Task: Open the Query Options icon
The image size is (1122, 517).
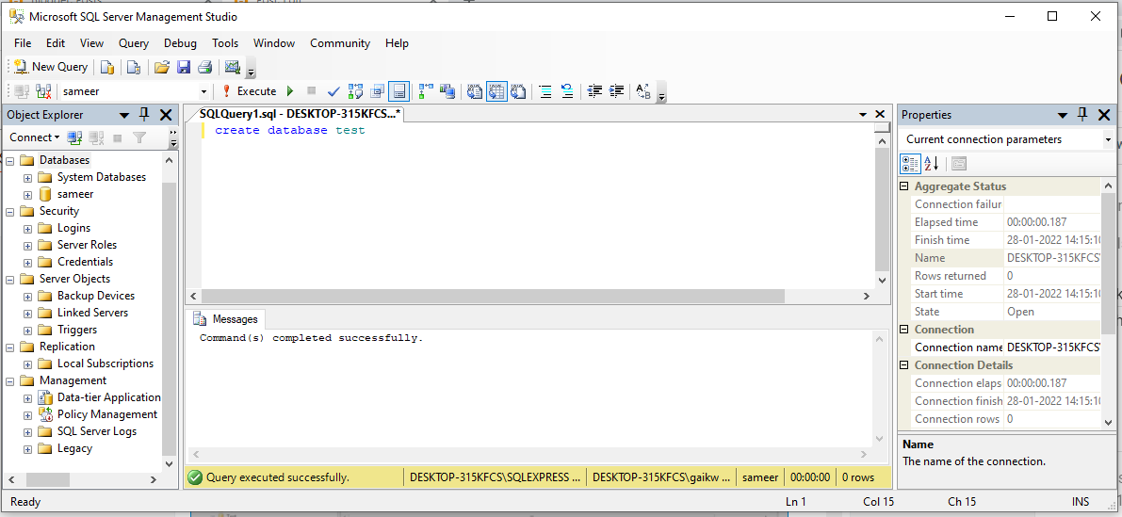Action: coord(378,91)
